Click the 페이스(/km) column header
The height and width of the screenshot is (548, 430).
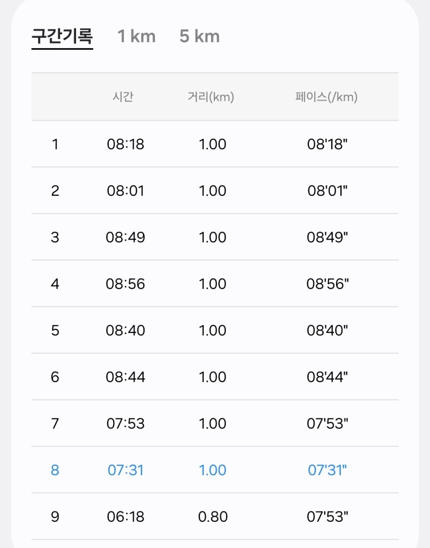click(326, 97)
